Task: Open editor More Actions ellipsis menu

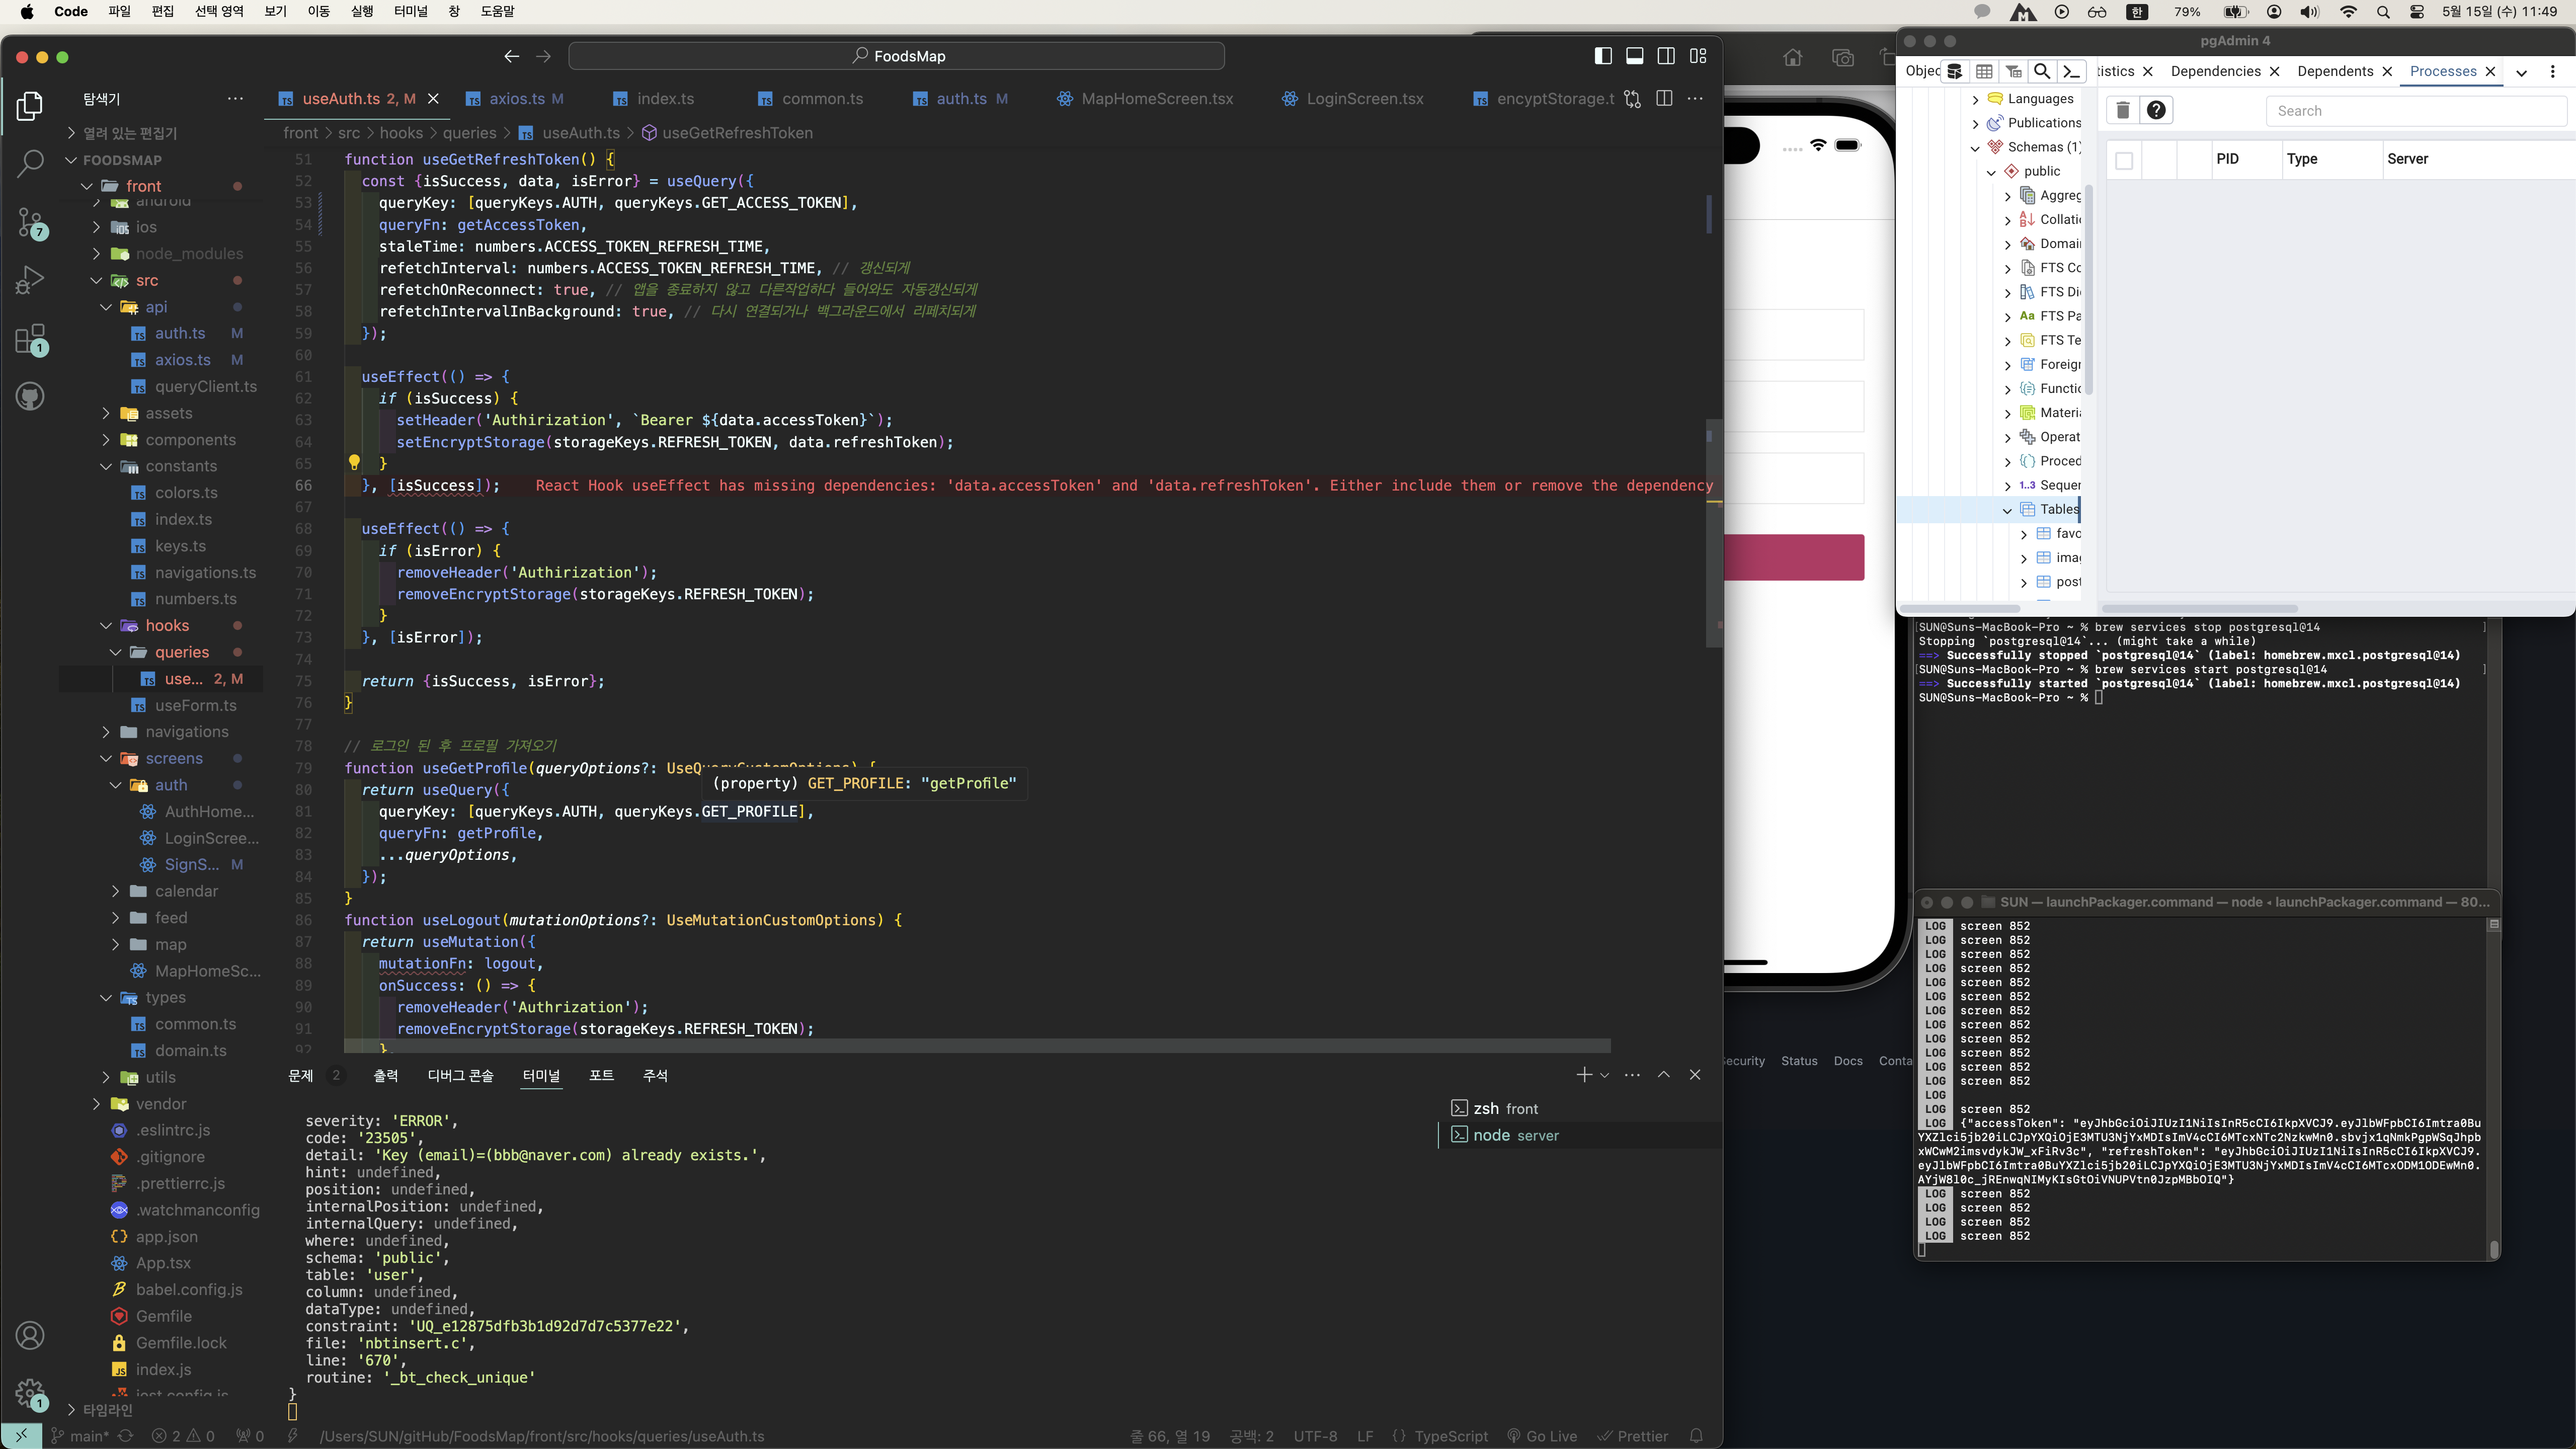Action: 1695,98
